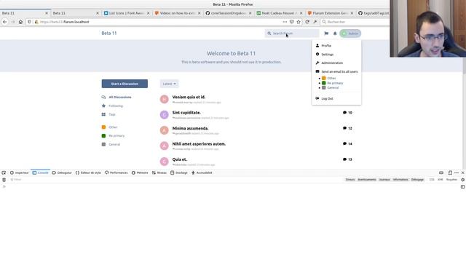Click avatar of Sint cupiditate discussion

coord(165,115)
